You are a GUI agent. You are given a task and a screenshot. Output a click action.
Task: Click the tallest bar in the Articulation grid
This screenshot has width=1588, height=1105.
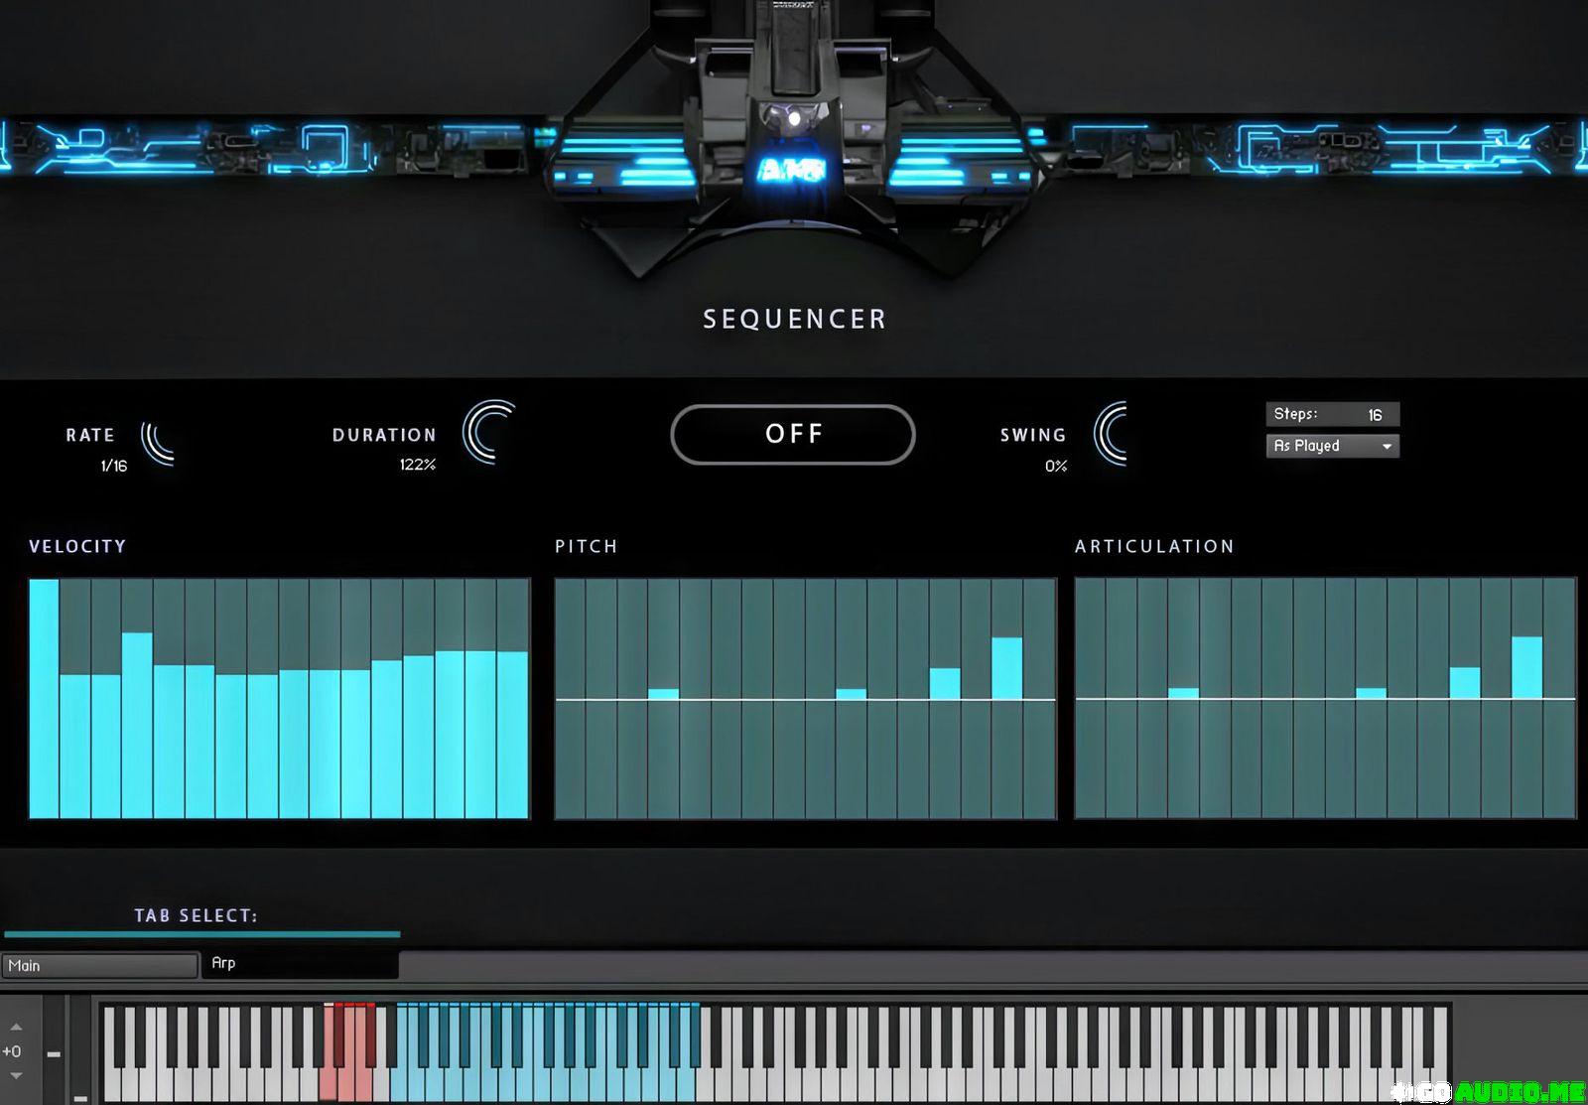tap(1526, 668)
